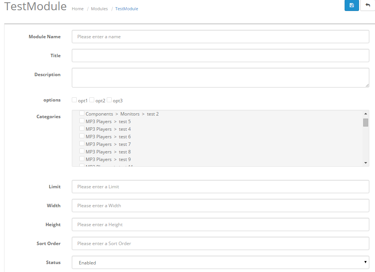
Task: Click the categories scrollbar thumb
Action: coord(366,122)
